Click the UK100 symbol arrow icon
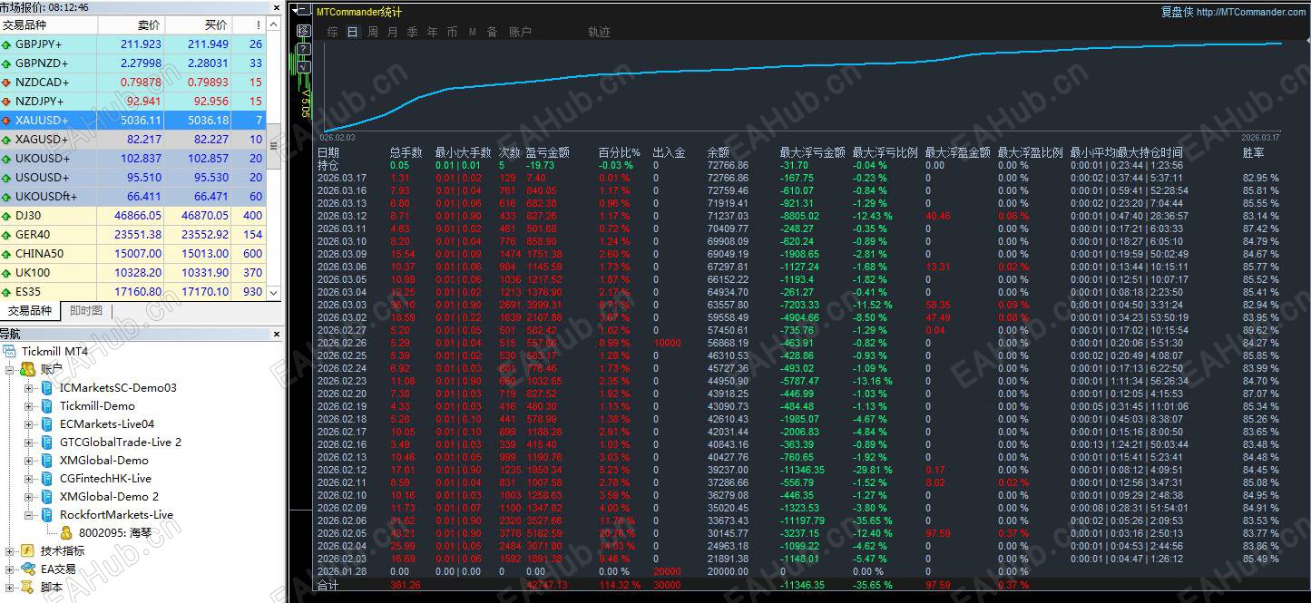 pyautogui.click(x=6, y=273)
